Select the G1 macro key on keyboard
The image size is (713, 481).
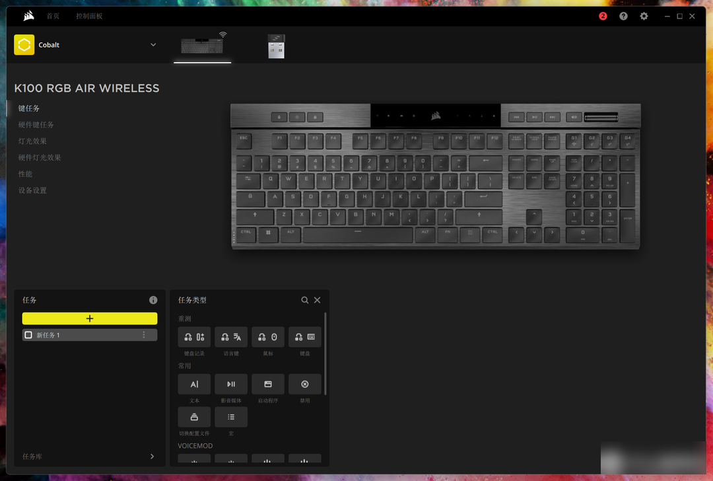coord(574,141)
